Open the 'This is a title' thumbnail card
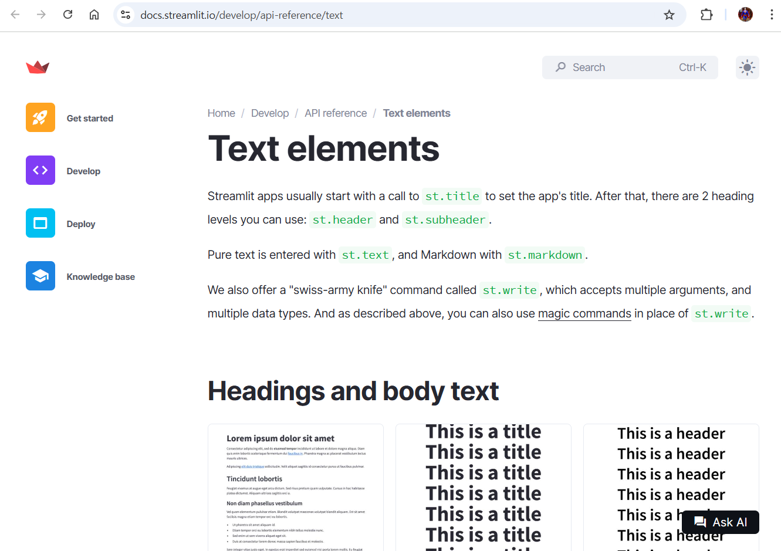Screen dimensions: 781x551 point(484,487)
